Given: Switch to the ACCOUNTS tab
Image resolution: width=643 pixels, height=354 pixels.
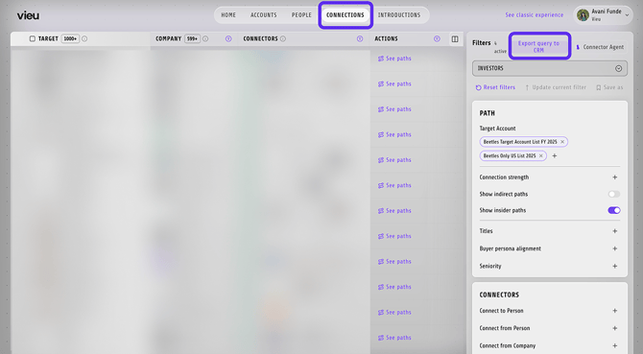Looking at the screenshot, I should tap(264, 14).
